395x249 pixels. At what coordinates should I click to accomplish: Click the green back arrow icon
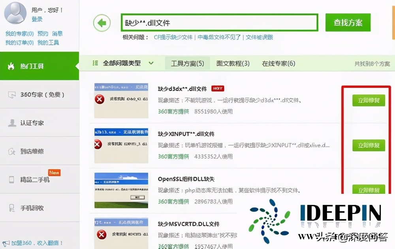point(102,22)
